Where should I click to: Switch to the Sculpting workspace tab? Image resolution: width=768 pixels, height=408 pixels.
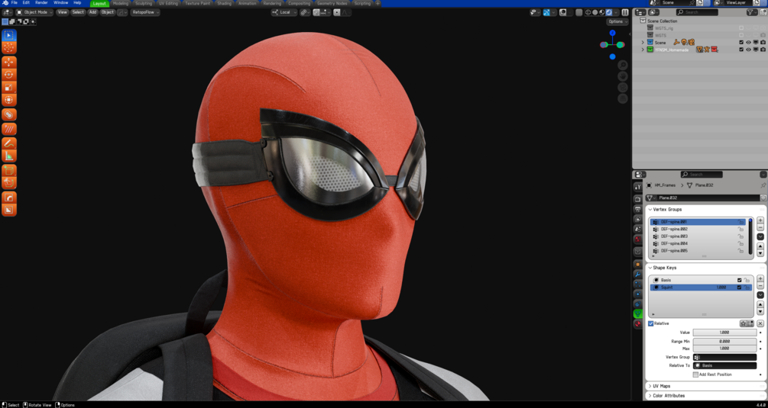pyautogui.click(x=144, y=3)
